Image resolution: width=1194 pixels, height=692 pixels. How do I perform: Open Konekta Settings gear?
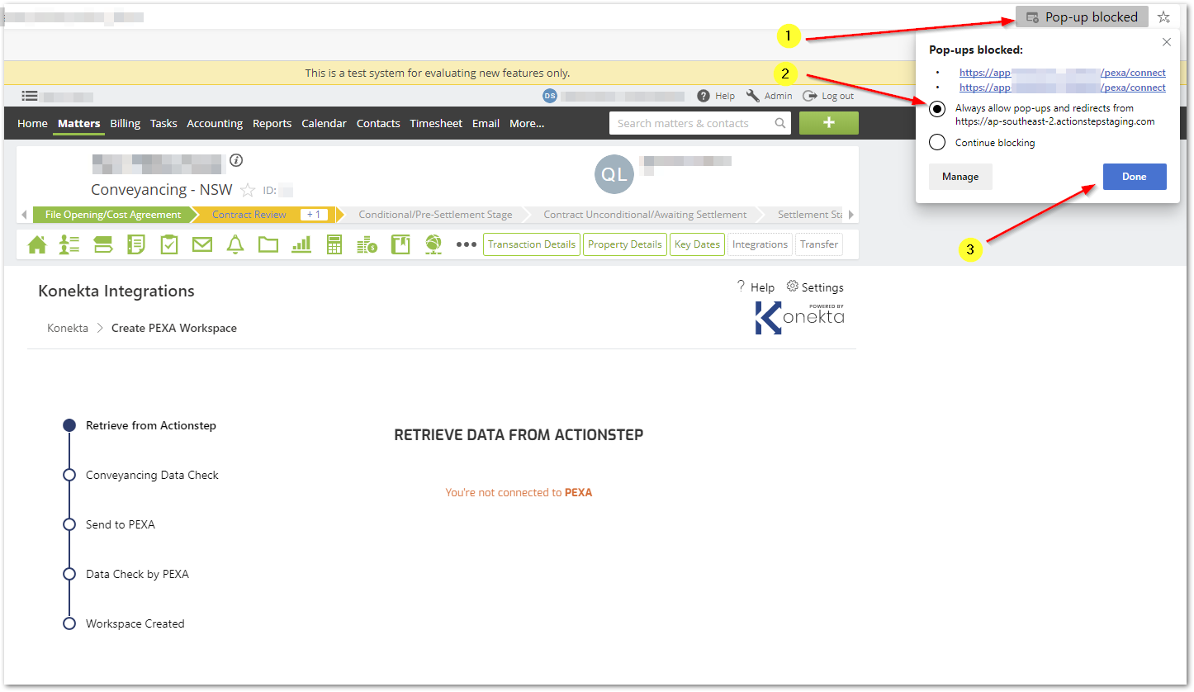(x=815, y=287)
